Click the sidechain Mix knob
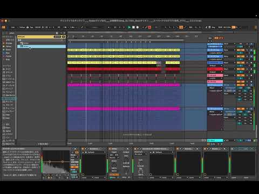 (x=141, y=171)
